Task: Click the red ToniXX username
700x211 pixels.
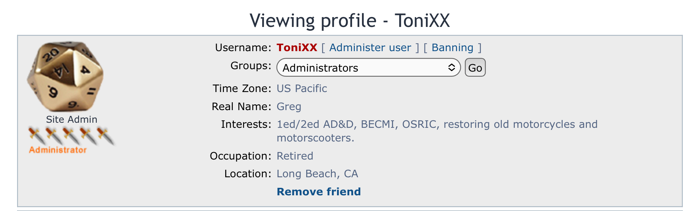Action: pyautogui.click(x=297, y=47)
